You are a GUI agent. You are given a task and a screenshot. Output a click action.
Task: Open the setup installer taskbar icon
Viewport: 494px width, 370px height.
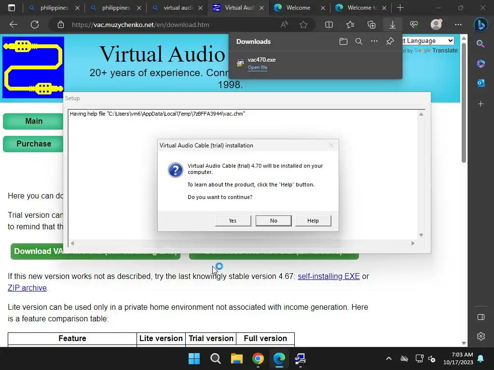click(300, 358)
